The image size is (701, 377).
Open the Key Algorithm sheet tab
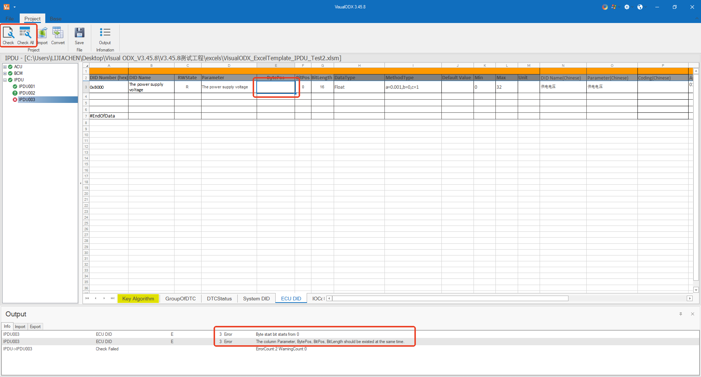click(x=138, y=299)
